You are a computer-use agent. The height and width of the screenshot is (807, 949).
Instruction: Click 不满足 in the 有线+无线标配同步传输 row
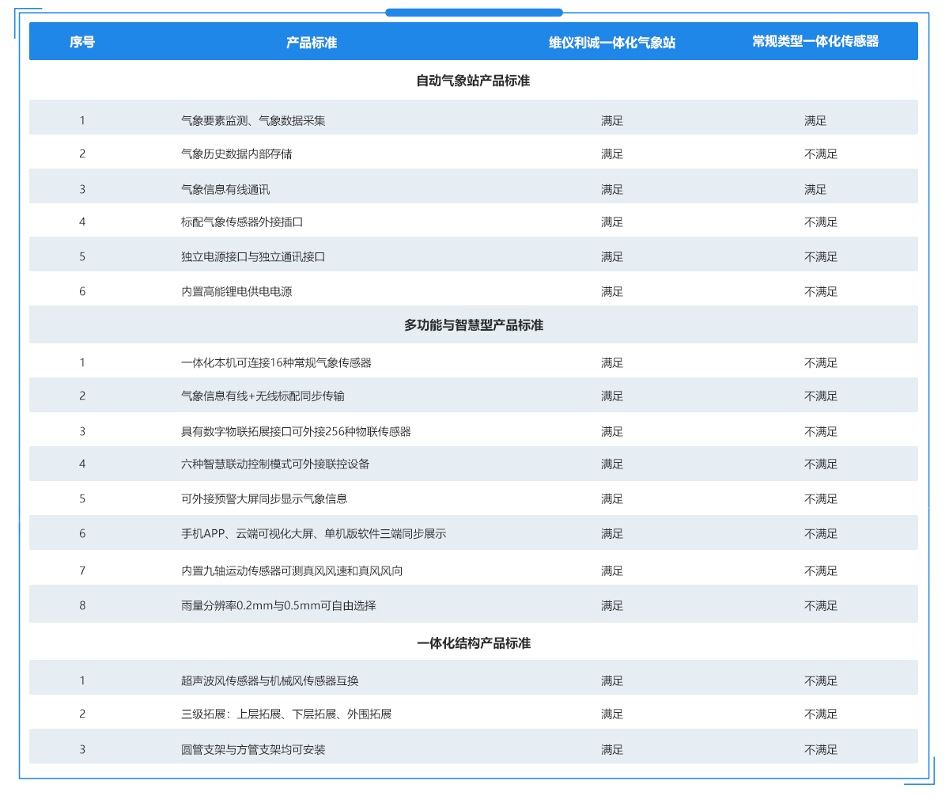(x=821, y=396)
